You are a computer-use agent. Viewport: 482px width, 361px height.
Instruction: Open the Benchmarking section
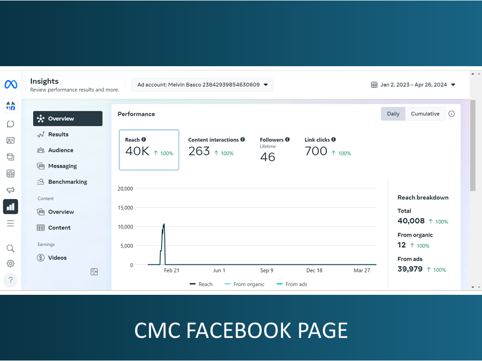coord(68,182)
